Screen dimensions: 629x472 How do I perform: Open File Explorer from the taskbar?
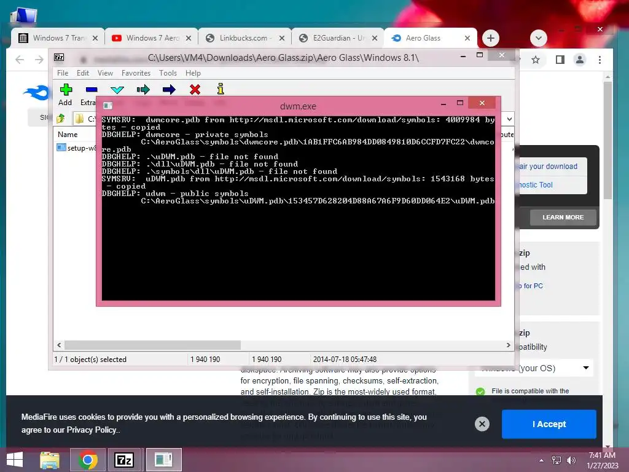coord(50,460)
